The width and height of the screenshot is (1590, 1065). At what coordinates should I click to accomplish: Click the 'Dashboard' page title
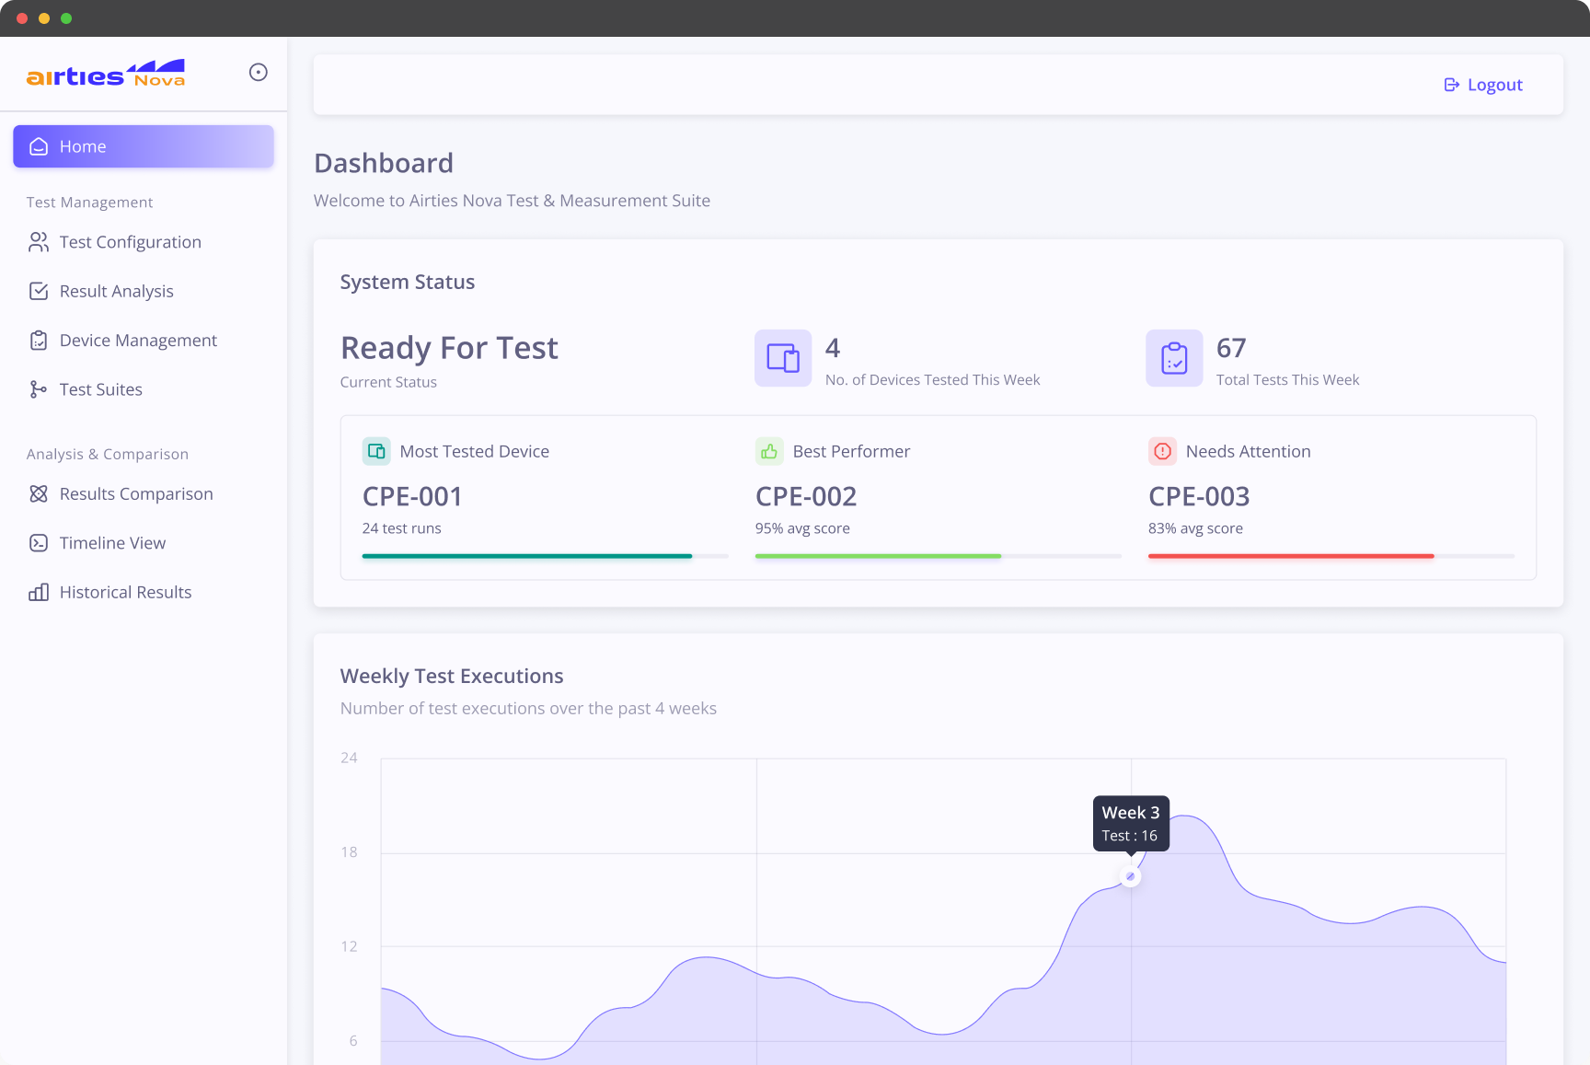point(384,163)
